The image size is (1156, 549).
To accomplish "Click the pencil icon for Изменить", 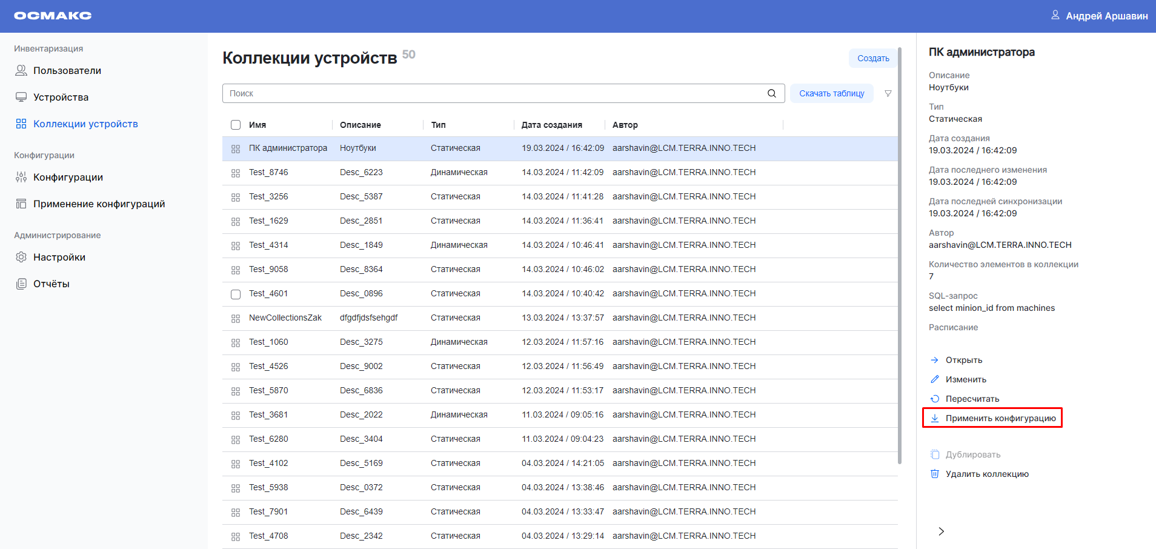I will [x=935, y=379].
